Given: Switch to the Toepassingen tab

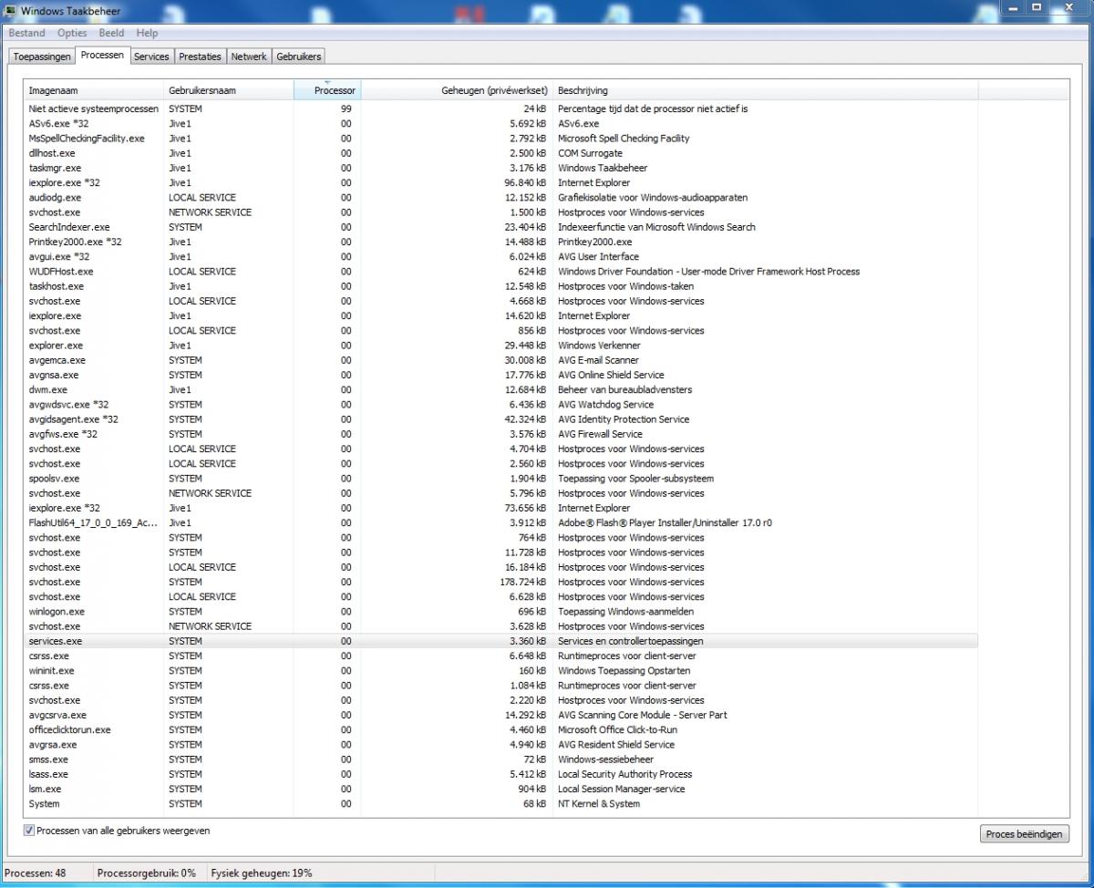Looking at the screenshot, I should click(x=42, y=57).
